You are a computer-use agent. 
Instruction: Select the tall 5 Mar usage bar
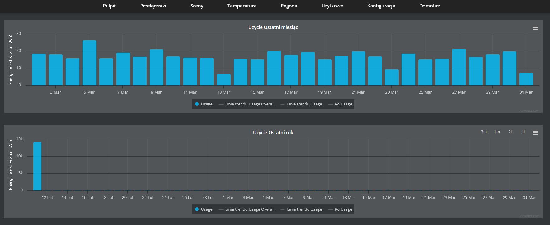89,63
